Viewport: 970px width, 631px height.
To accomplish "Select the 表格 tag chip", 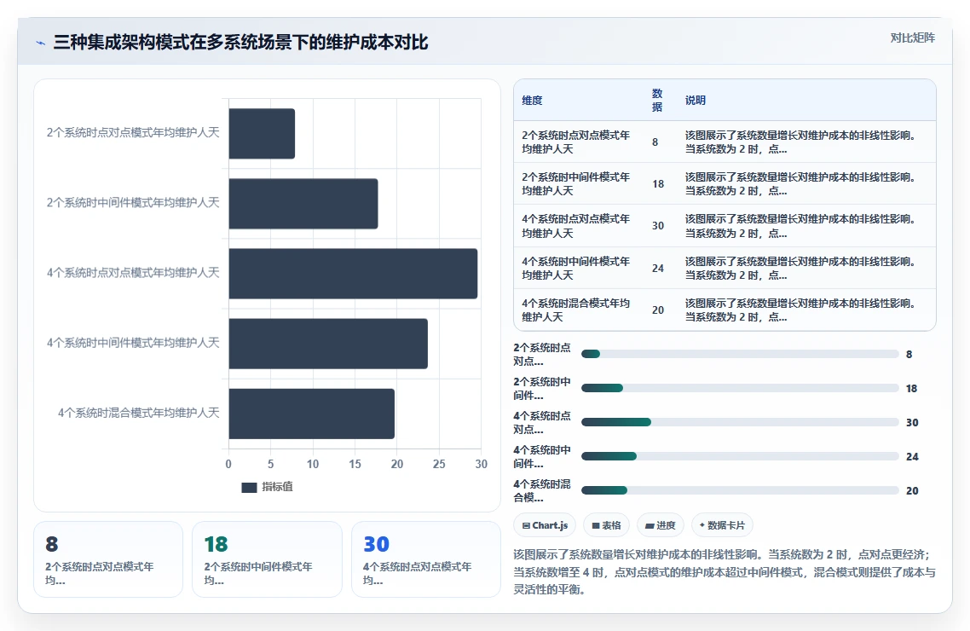I will click(x=606, y=525).
